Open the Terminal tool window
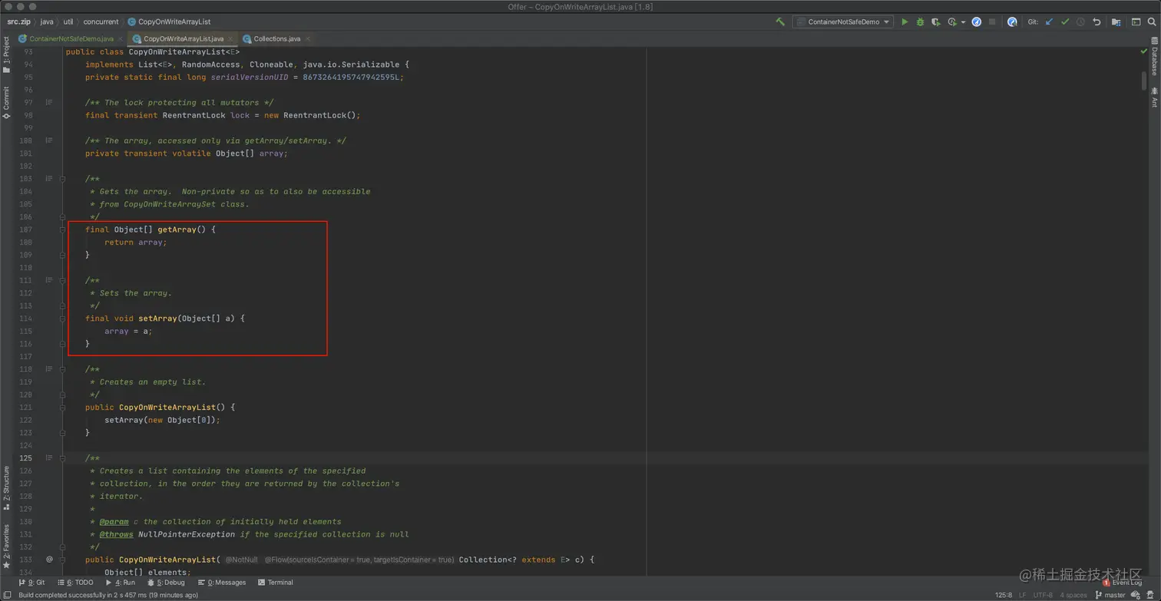Viewport: 1161px width, 601px height. (276, 583)
